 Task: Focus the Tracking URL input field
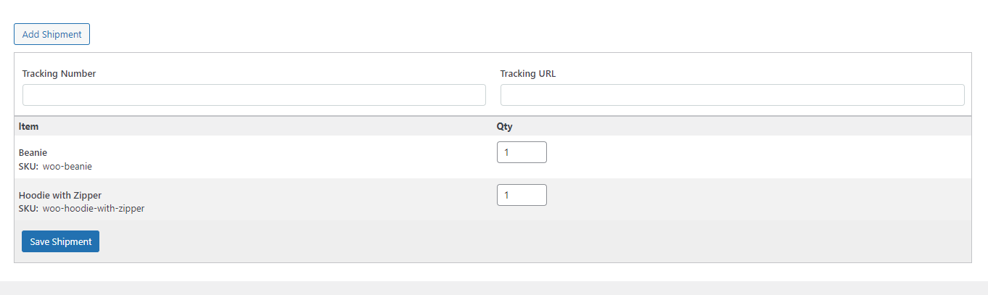pos(733,95)
